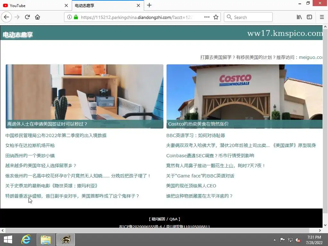The width and height of the screenshot is (328, 246).
Task: Open 关于史泰龙的最新电影 article link
Action: [52, 186]
